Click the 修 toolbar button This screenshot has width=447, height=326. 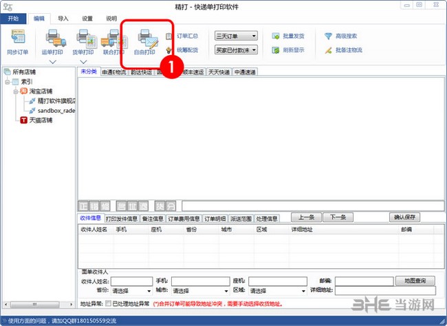(105, 206)
